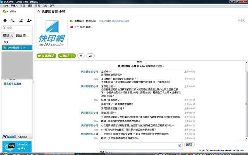The height and width of the screenshot is (155, 248).
Task: Click the Windows Start button
Action: [5, 154]
